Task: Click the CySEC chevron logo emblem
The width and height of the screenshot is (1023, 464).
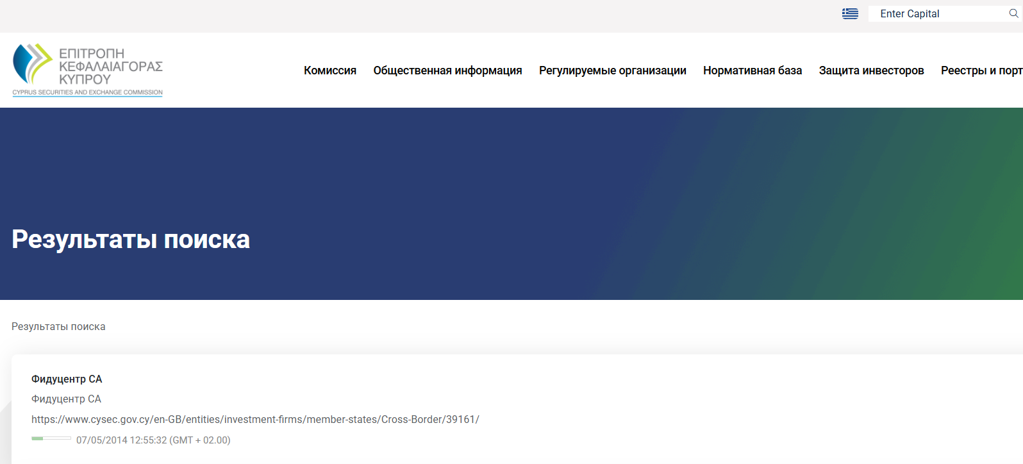Action: (32, 63)
